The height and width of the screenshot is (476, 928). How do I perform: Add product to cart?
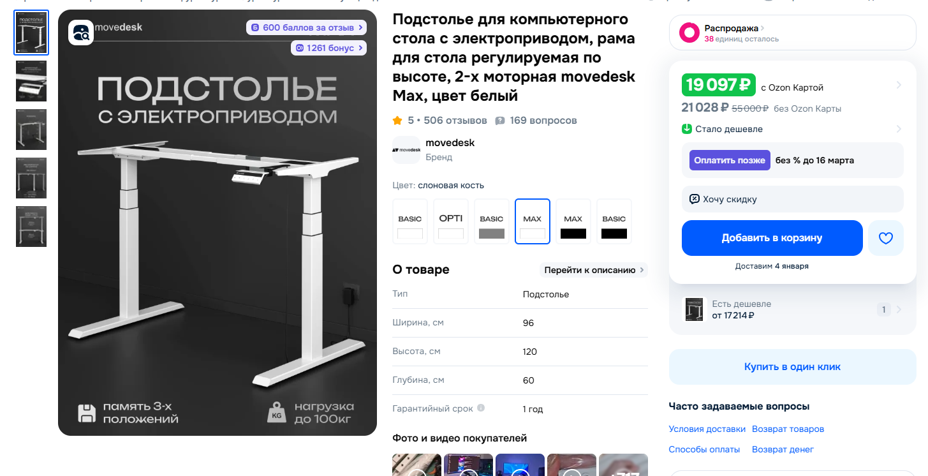tap(772, 238)
